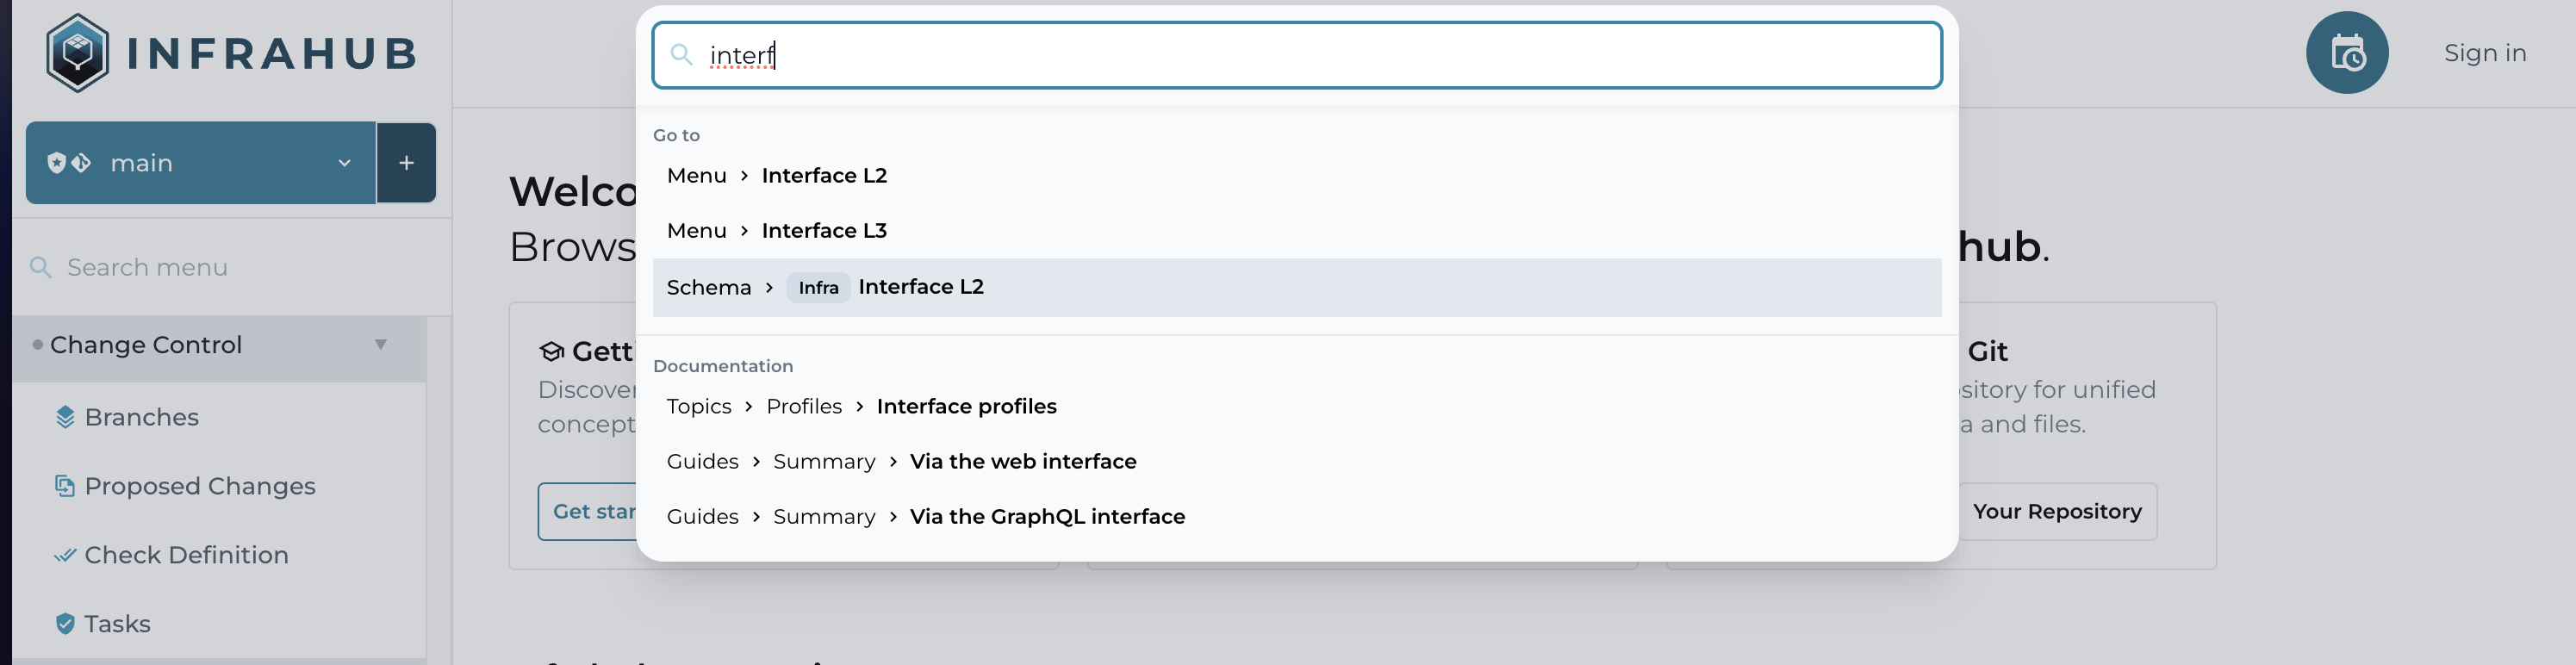Click the Sign in link
The width and height of the screenshot is (2576, 665).
(x=2484, y=53)
